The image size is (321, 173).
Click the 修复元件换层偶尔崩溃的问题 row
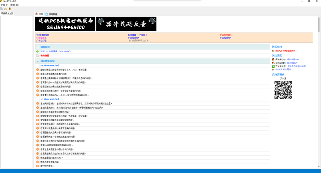click(153, 74)
